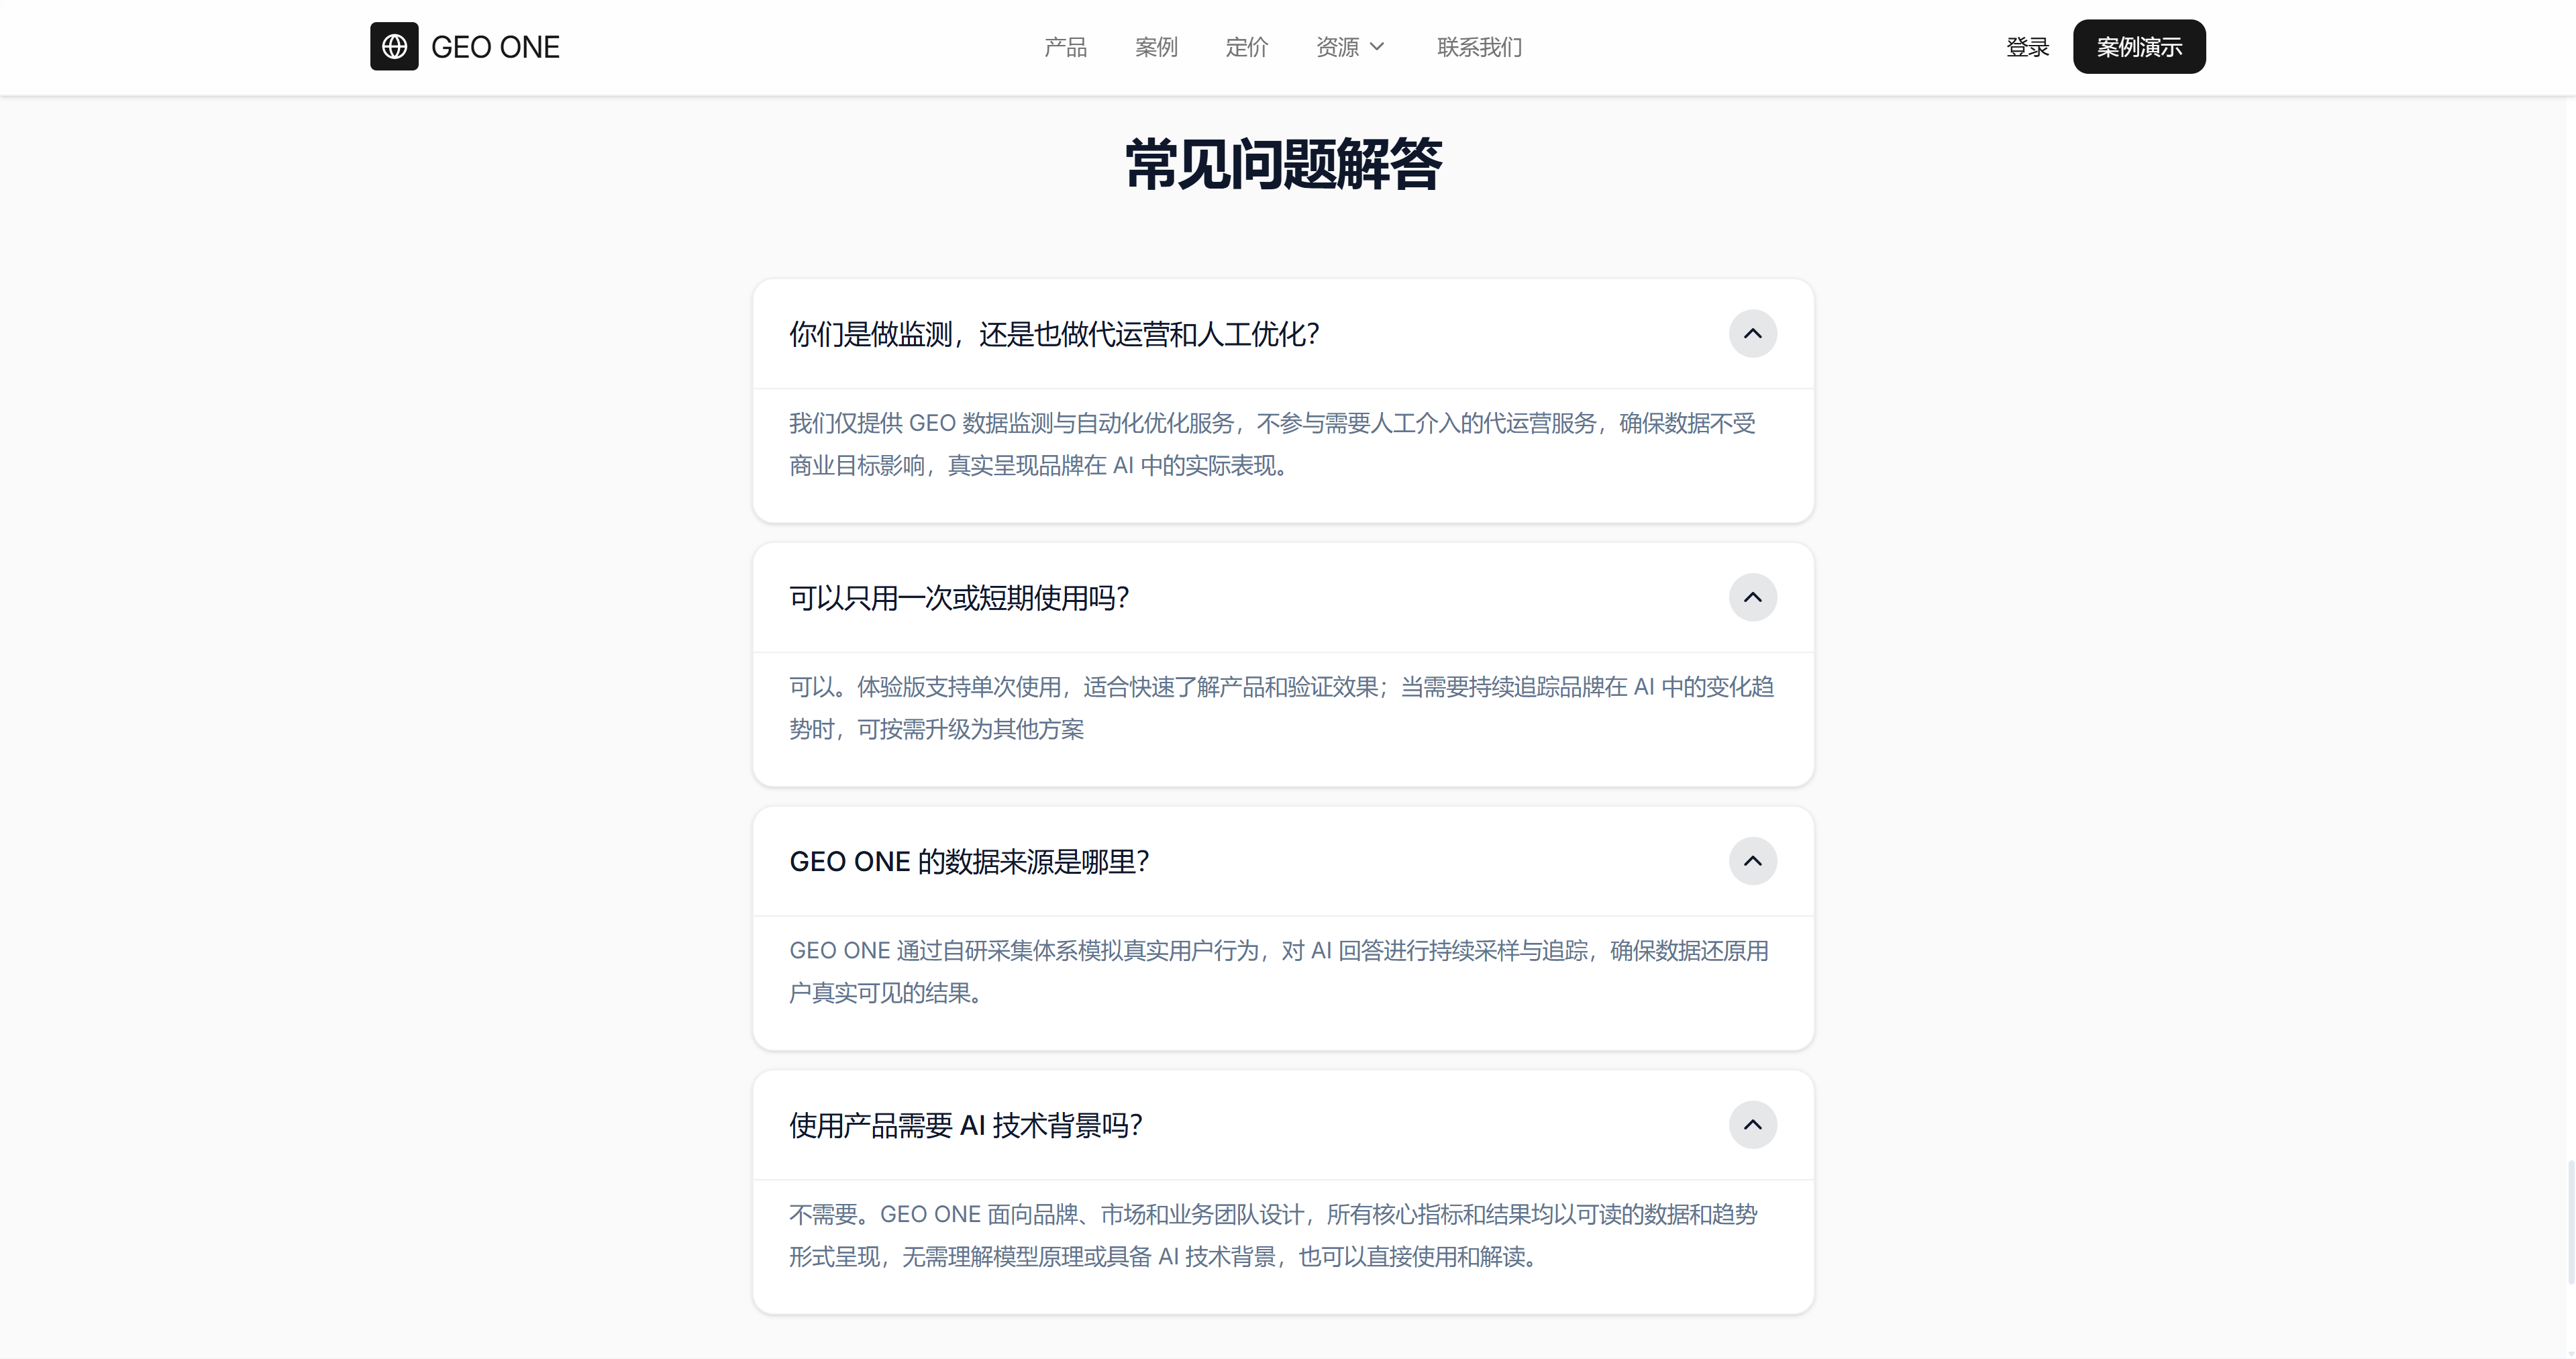Open 联系我们 page

[x=1479, y=47]
